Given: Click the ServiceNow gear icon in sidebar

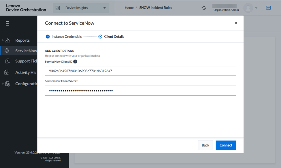Looking at the screenshot, I should click(7, 51).
